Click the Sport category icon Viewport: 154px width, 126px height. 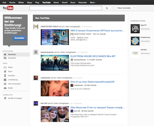pyautogui.click(x=5, y=71)
